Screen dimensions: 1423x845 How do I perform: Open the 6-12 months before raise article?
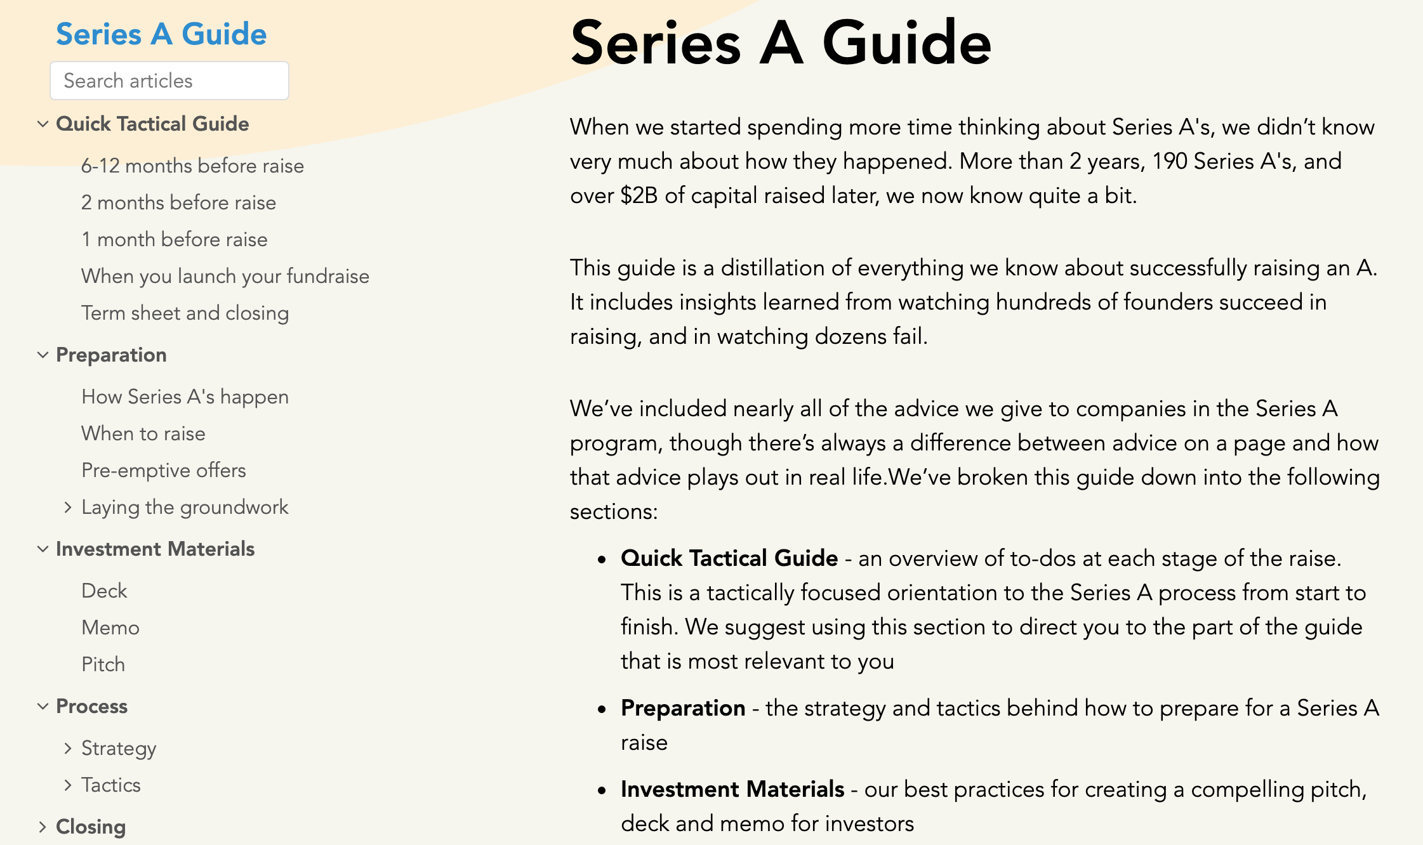tap(192, 166)
